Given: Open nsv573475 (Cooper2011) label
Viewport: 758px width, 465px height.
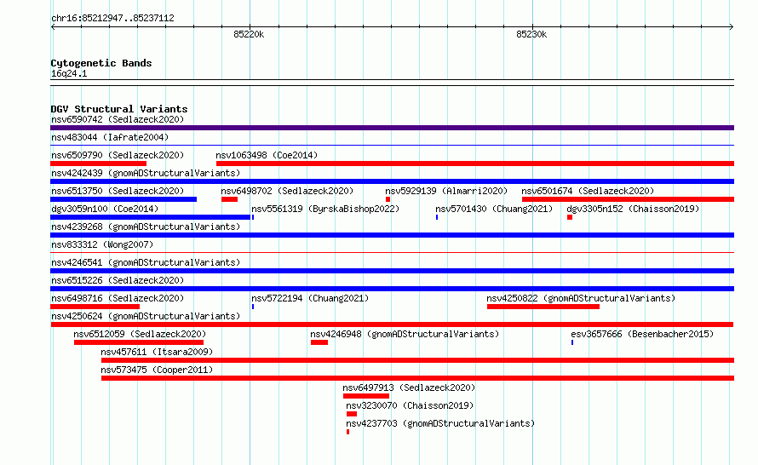Looking at the screenshot, I should [157, 370].
